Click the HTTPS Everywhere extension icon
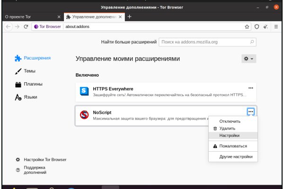 pos(84,91)
